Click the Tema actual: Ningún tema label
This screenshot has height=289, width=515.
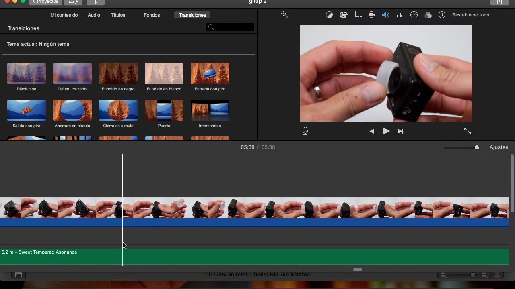38,44
